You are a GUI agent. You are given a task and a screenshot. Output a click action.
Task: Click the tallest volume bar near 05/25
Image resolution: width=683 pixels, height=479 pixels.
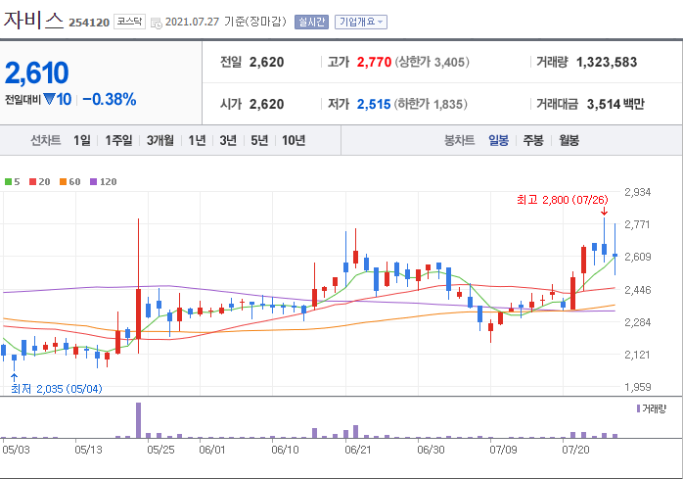coord(139,420)
